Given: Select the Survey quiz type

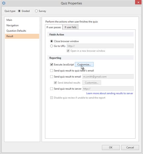Looking at the screenshot, I should coord(36,11).
